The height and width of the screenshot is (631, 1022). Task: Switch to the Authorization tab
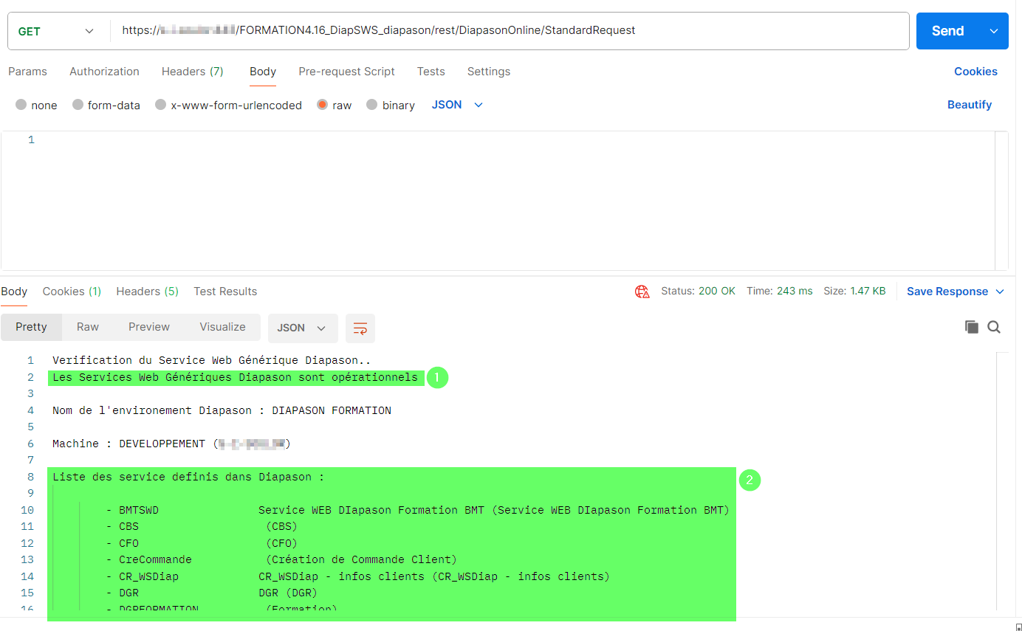click(x=104, y=72)
